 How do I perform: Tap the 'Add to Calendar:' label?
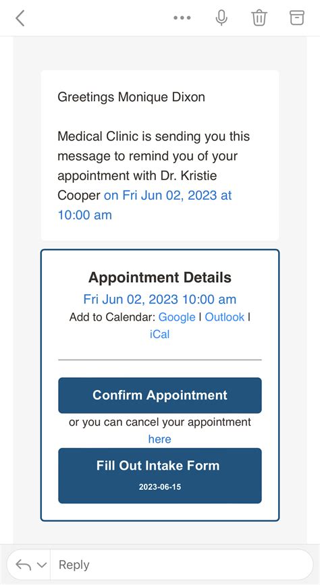[112, 317]
